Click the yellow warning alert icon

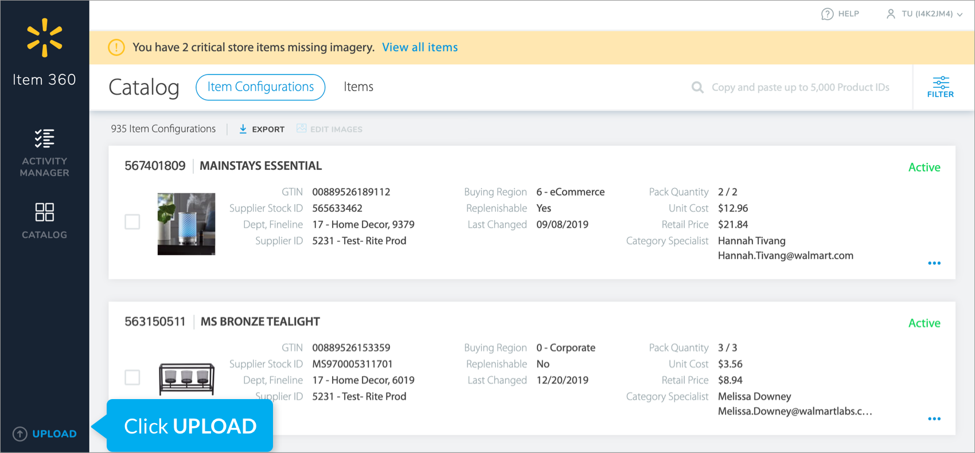116,47
